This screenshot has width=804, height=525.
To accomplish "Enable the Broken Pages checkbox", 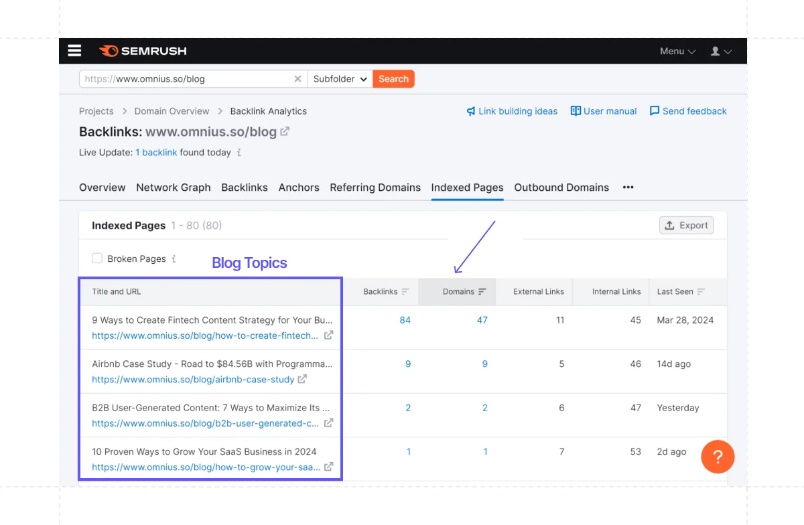I will pyautogui.click(x=97, y=258).
